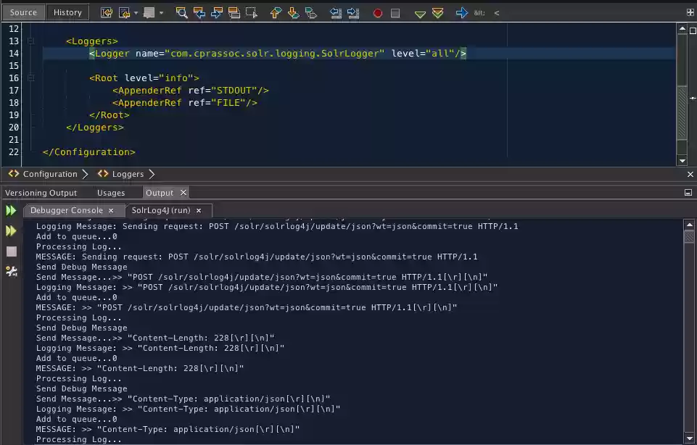The height and width of the screenshot is (445, 697).
Task: Open the Debugger Console tab
Action: point(69,210)
